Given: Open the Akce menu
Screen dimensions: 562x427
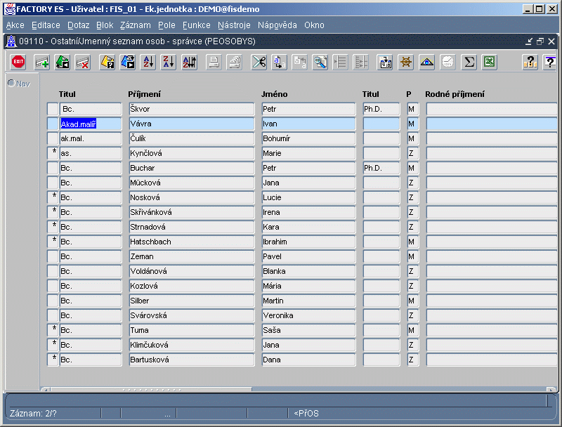Looking at the screenshot, I should tap(15, 25).
